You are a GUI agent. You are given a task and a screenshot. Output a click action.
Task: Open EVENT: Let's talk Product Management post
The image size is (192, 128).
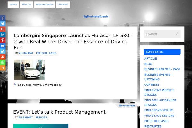coord(60,112)
